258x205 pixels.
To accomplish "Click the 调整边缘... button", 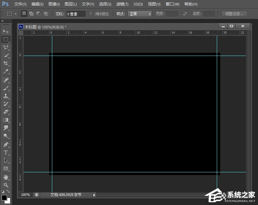I will [234, 14].
